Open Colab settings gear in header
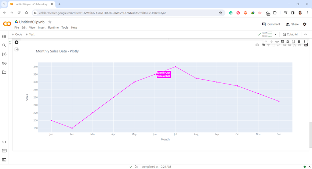 point(305,24)
